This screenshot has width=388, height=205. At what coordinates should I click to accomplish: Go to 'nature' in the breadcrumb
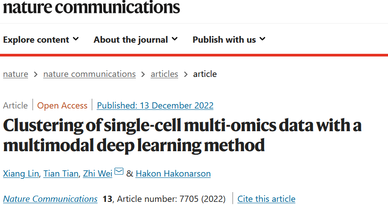tap(16, 74)
